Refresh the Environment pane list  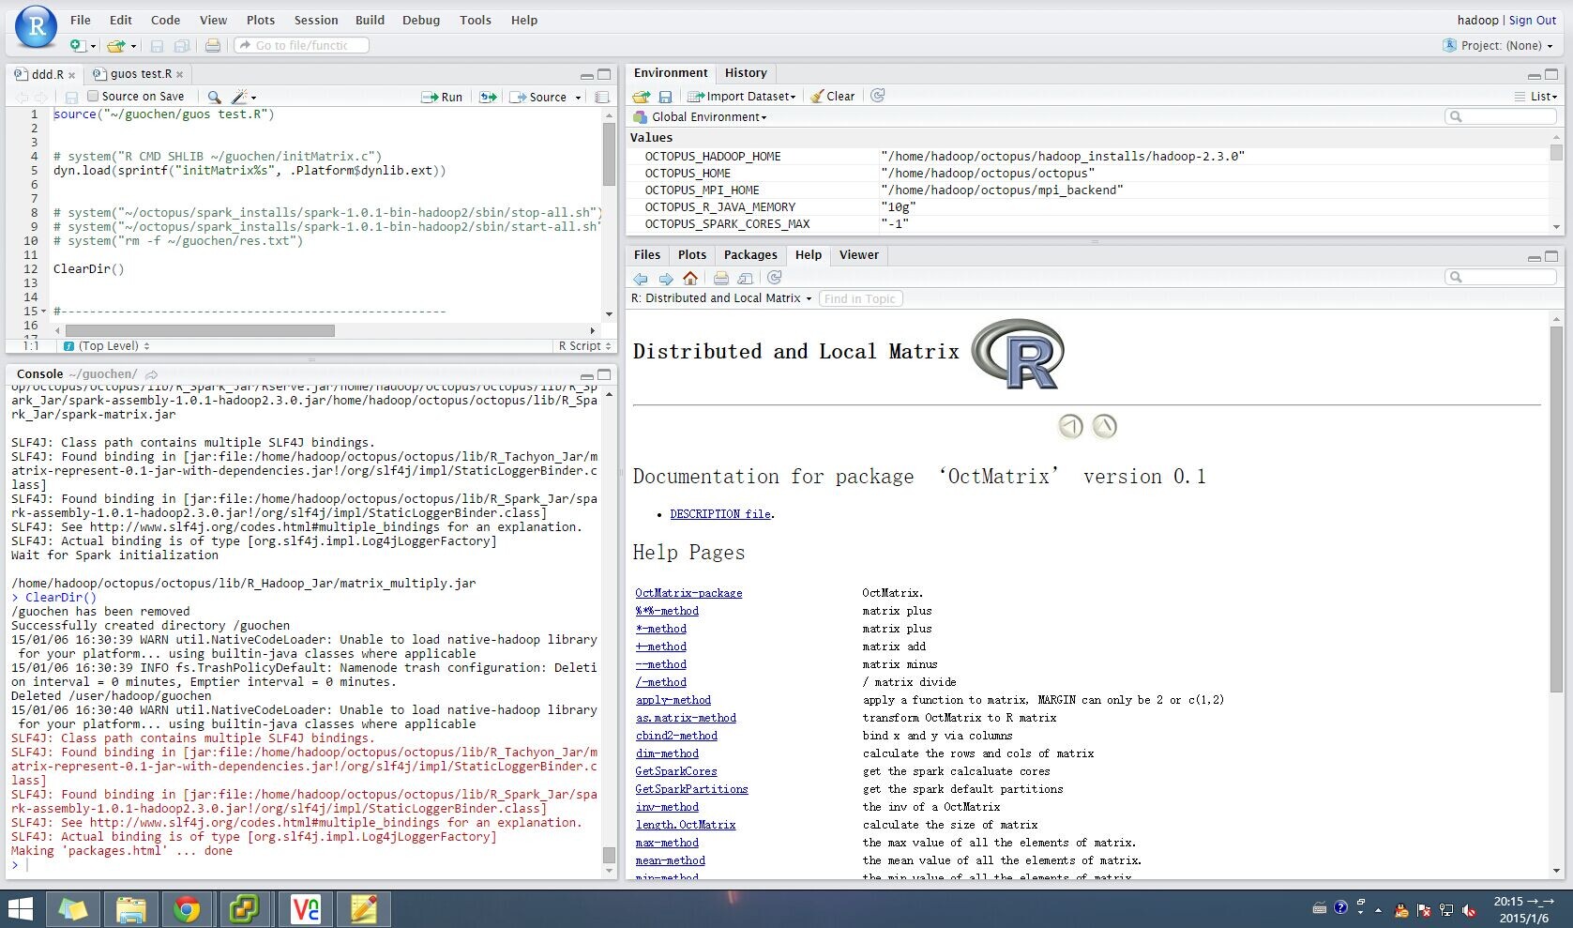point(877,96)
